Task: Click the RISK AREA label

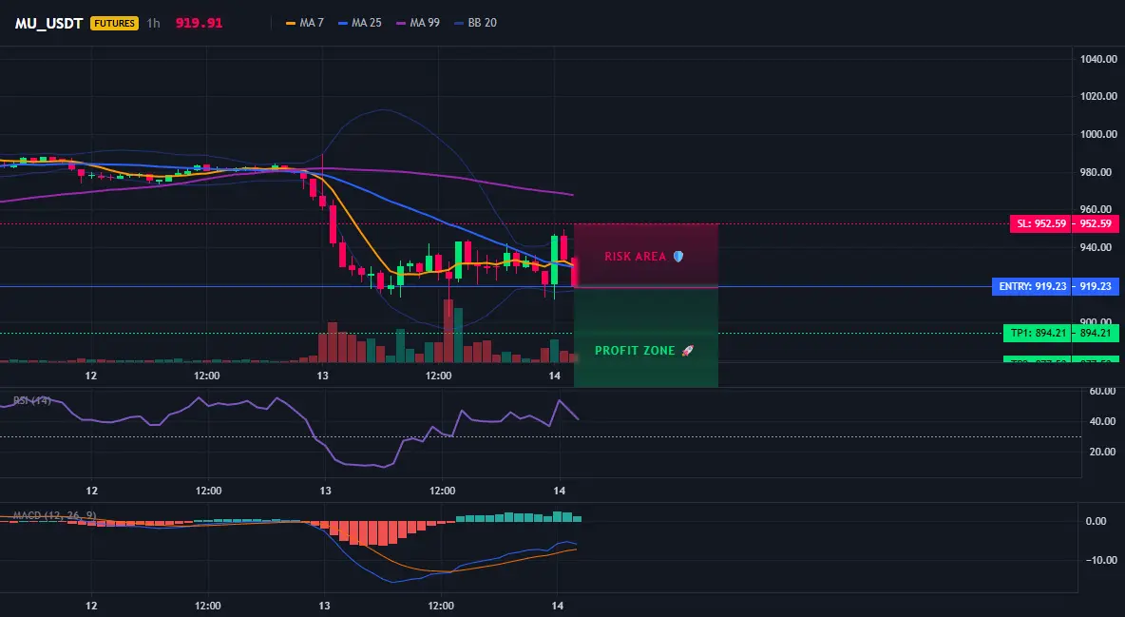Action: [x=644, y=257]
